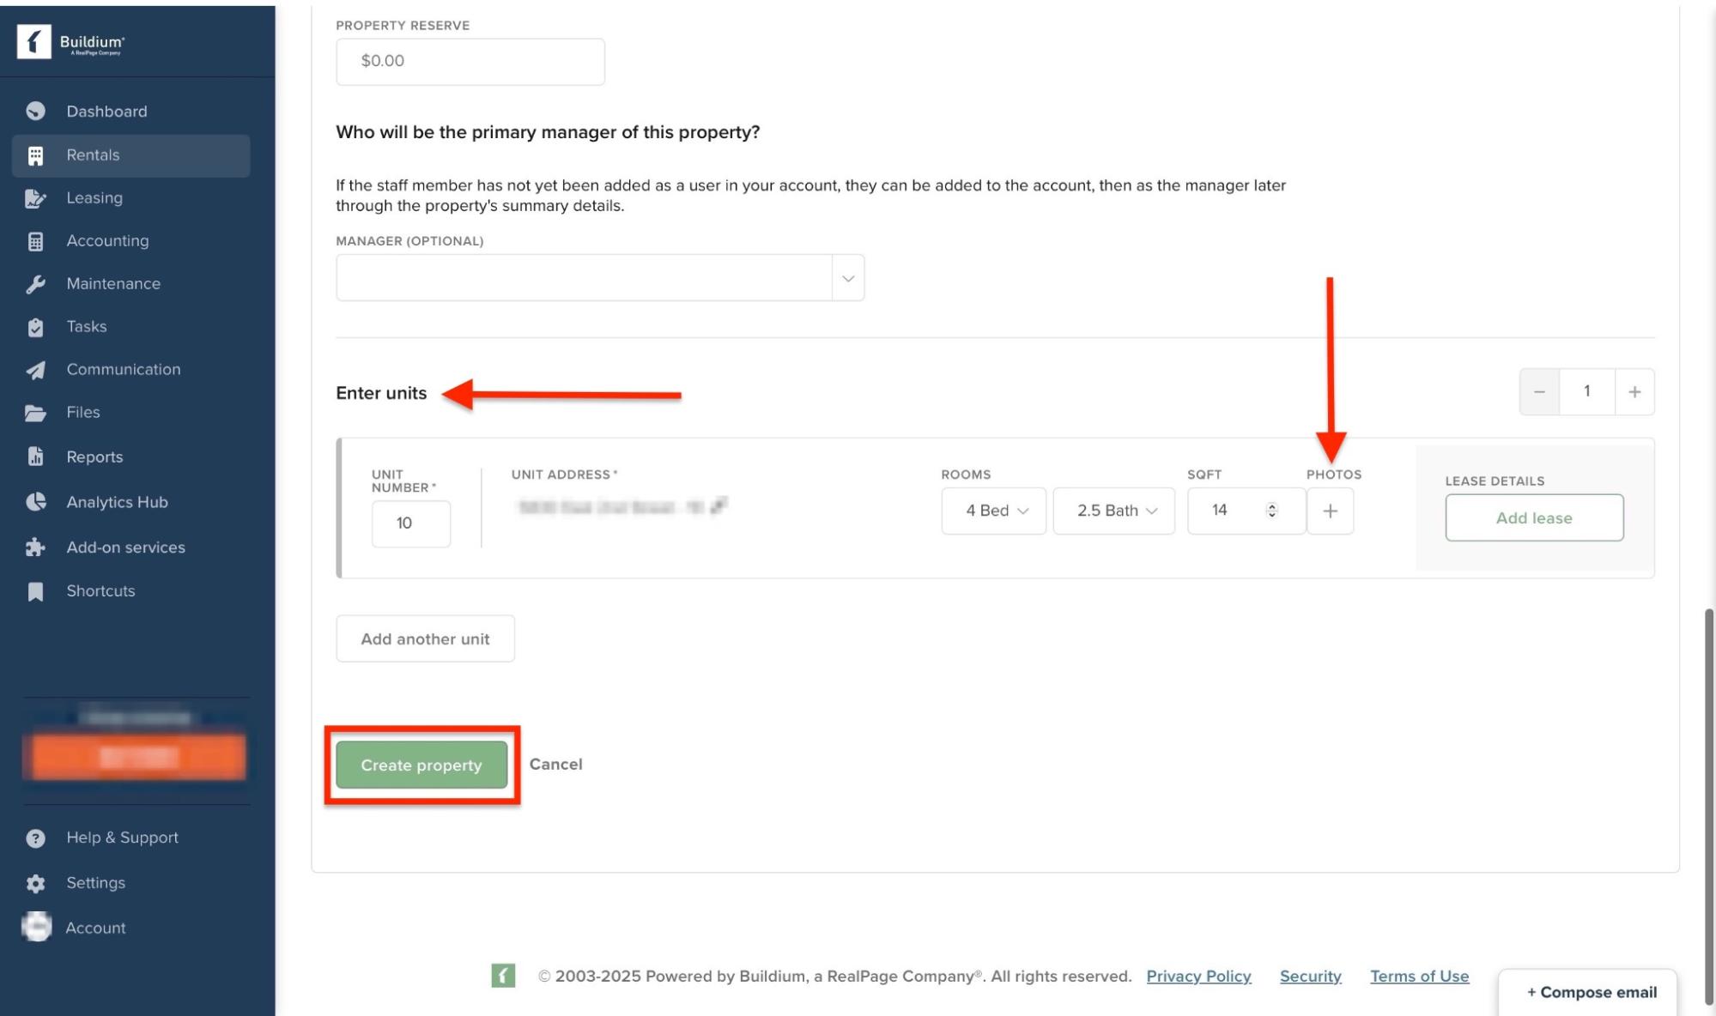
Task: Click the Communication paper plane icon
Action: coord(35,370)
